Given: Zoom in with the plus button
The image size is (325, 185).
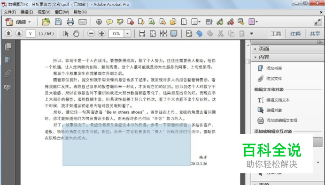Looking at the screenshot, I should [101, 33].
